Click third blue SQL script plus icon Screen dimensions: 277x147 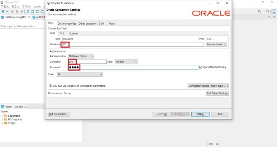(x=37, y=12)
